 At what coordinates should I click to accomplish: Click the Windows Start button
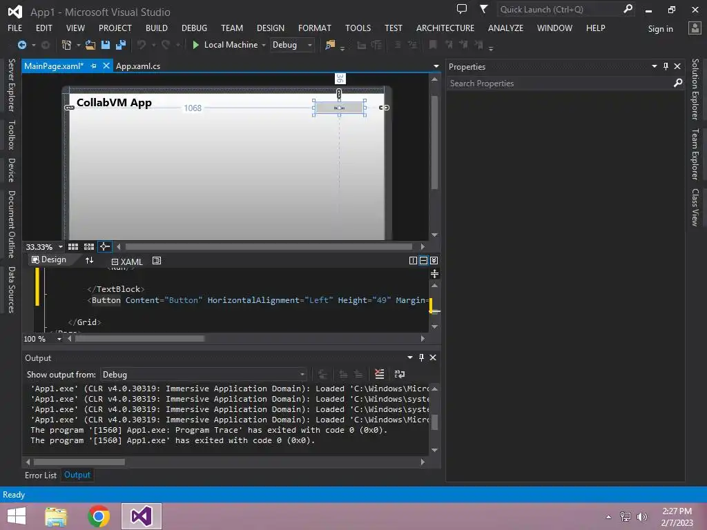click(x=17, y=516)
